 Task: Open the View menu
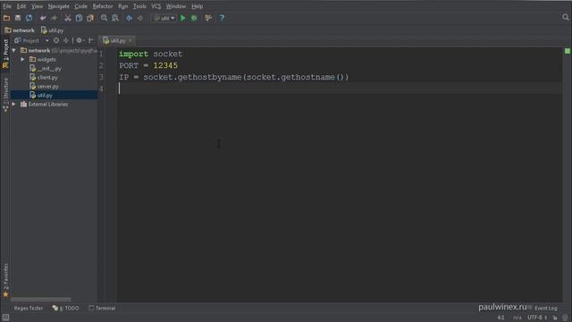pos(37,6)
